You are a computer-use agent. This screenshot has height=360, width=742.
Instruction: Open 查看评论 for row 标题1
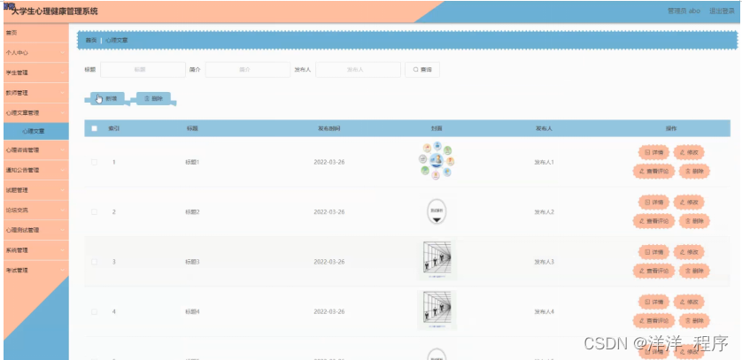[x=653, y=171]
